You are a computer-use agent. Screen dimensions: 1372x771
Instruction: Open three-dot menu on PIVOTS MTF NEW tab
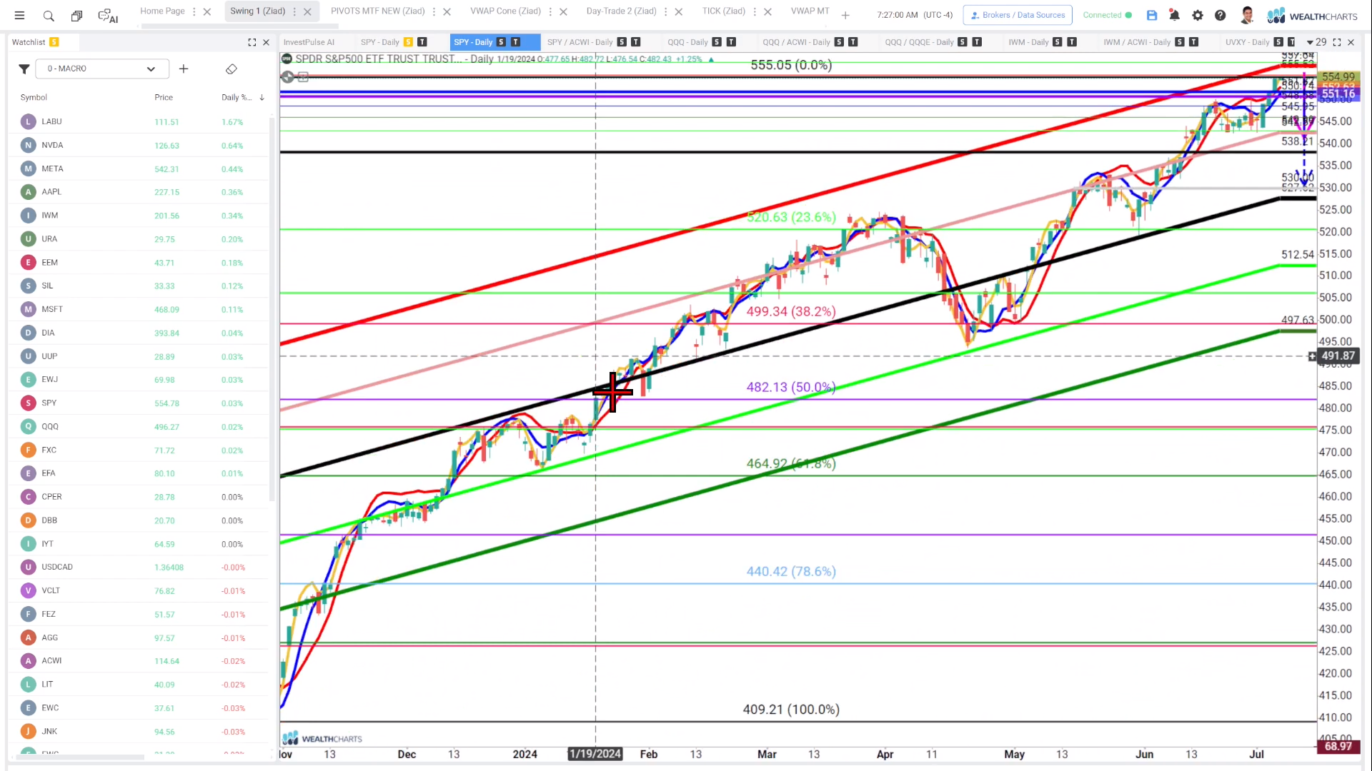tap(434, 12)
